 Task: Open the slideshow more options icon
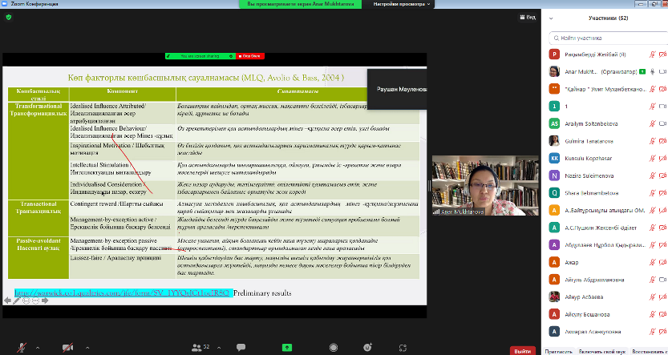[35, 301]
